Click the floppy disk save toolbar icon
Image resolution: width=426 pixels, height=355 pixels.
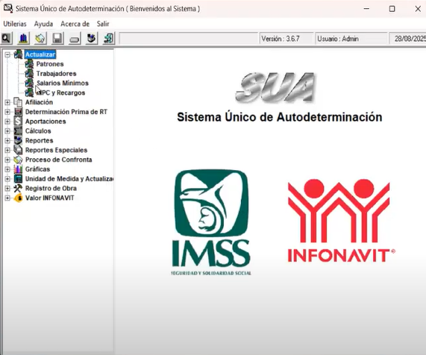pyautogui.click(x=57, y=38)
